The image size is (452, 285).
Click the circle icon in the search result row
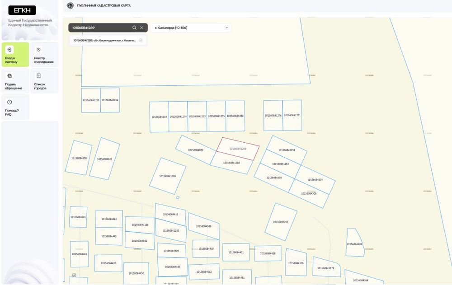coord(141,40)
